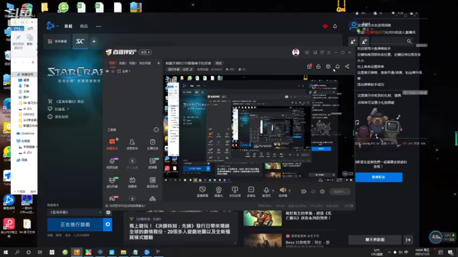
Task: Collapse the 工具箱 toolbox panel
Action: pos(156,130)
